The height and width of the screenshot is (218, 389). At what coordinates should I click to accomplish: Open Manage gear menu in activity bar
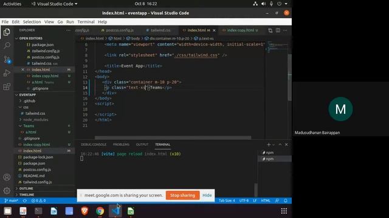pyautogui.click(x=7, y=191)
